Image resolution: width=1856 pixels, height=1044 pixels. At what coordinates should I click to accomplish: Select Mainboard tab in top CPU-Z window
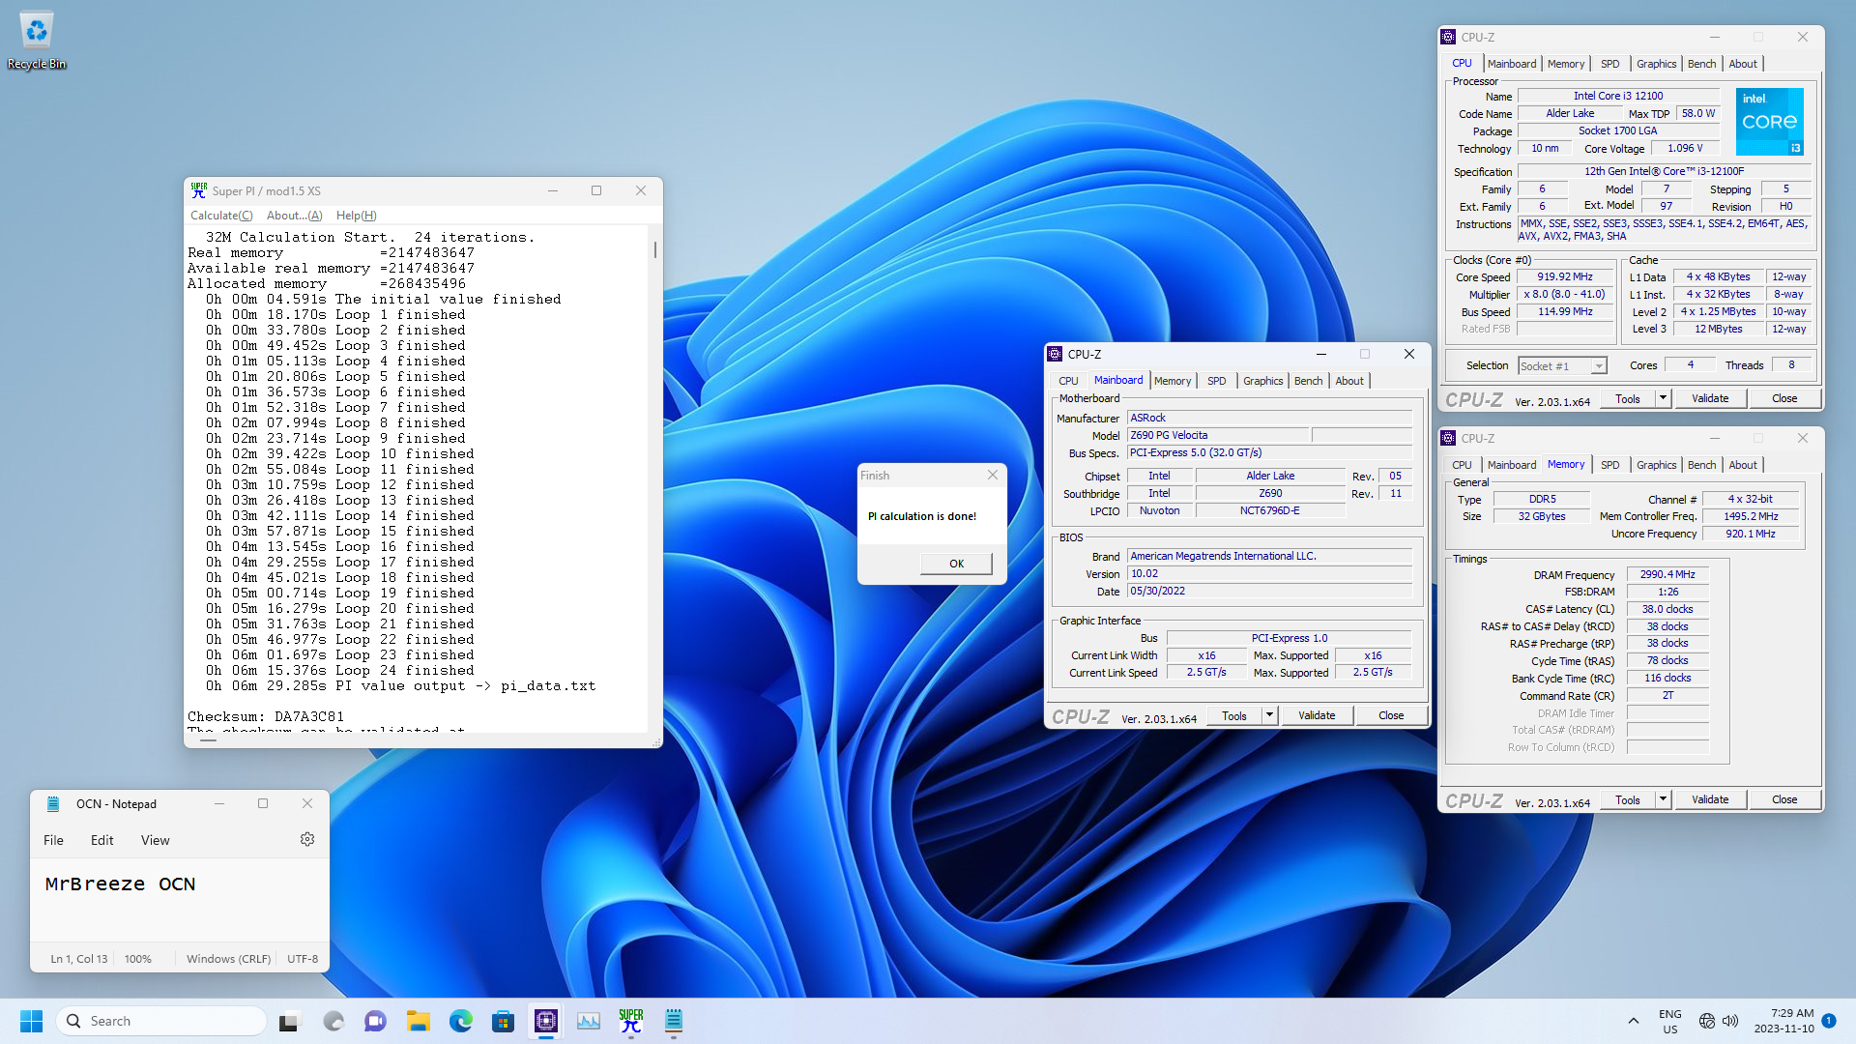[x=1512, y=64]
